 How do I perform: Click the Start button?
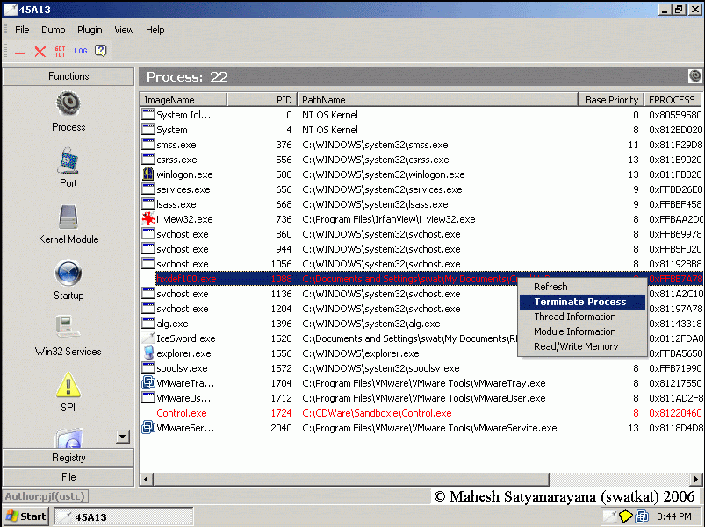tap(26, 516)
